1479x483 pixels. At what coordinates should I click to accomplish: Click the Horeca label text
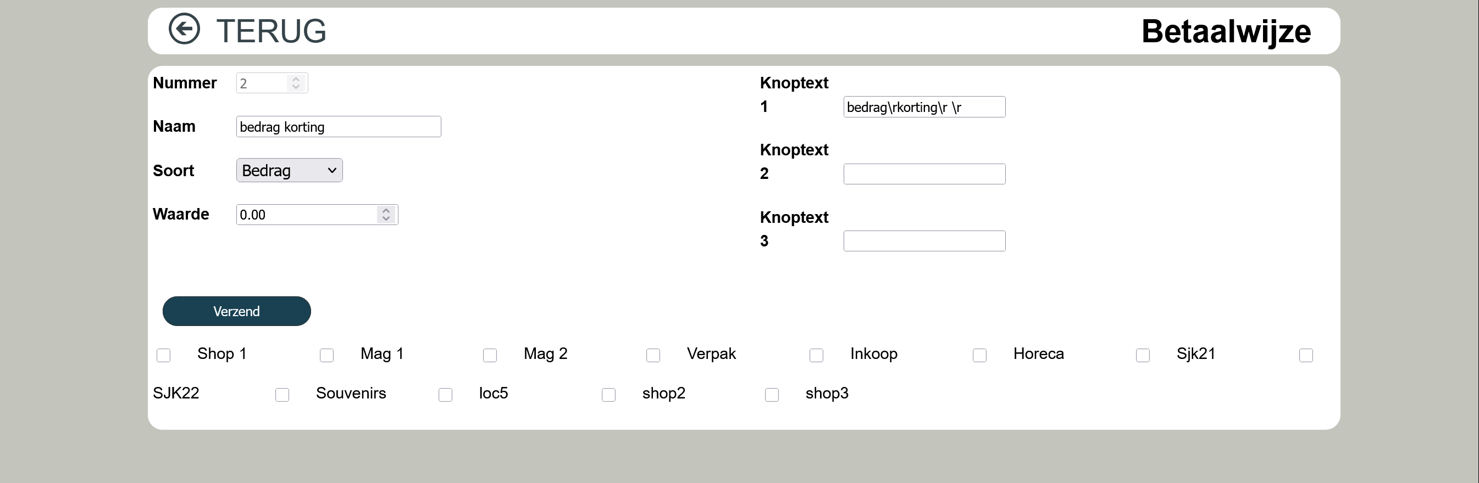click(x=1039, y=353)
